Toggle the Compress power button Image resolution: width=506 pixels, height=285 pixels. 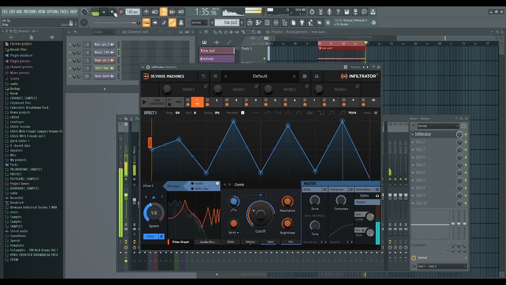point(351,190)
